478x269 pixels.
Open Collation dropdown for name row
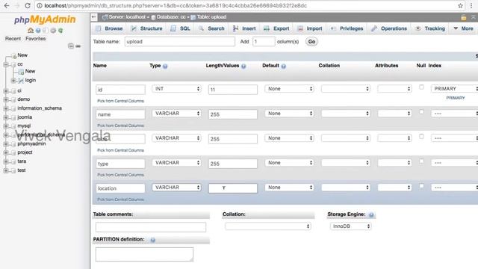tap(345, 114)
